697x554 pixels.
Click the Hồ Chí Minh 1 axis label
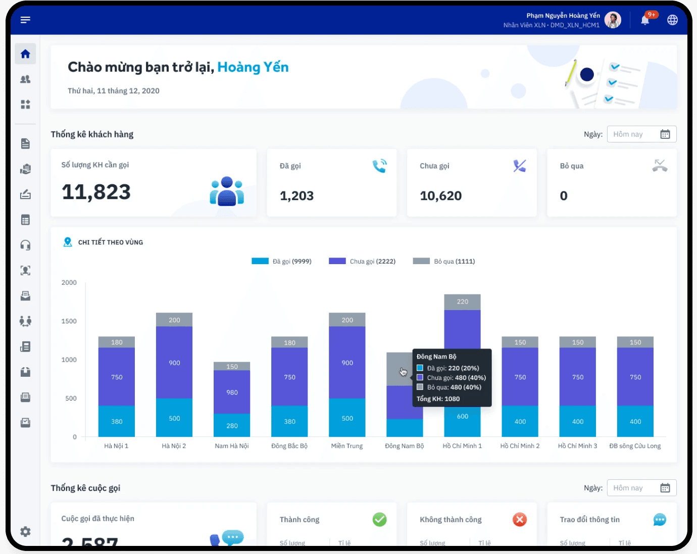tap(462, 446)
